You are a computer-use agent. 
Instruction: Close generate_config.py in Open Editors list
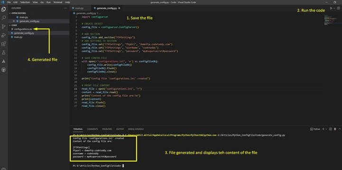[x=14, y=21]
